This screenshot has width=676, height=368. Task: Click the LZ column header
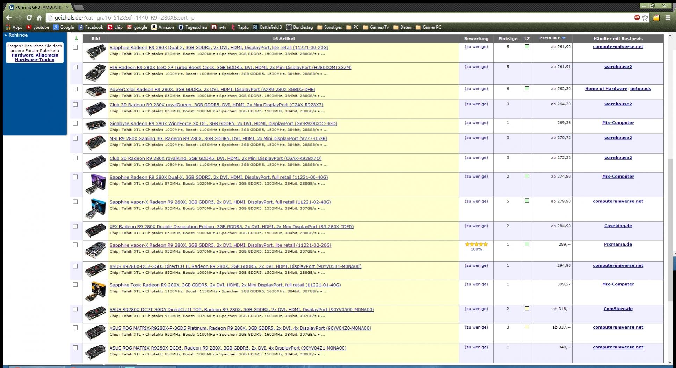527,39
